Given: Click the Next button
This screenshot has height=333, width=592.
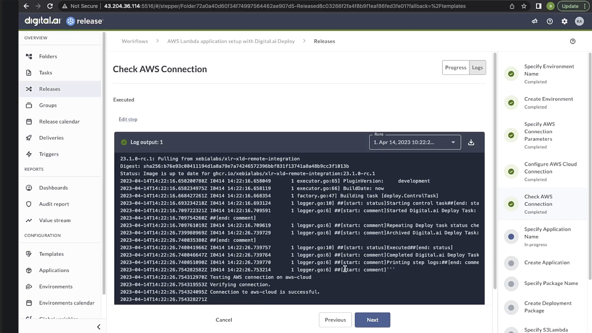Looking at the screenshot, I should pos(372,320).
